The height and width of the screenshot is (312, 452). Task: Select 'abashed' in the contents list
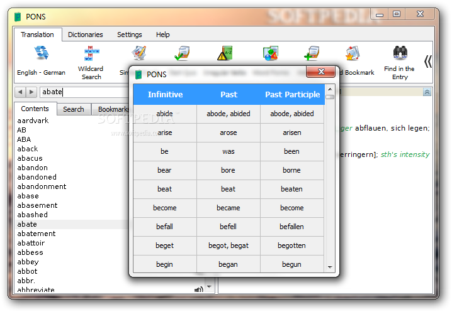[x=33, y=215]
